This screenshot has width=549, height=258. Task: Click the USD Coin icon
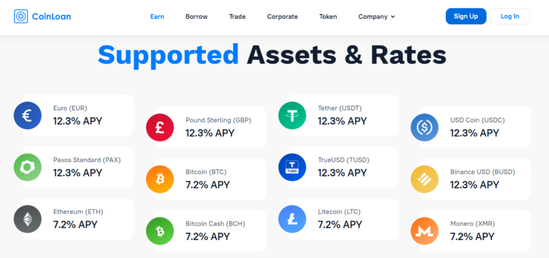click(x=425, y=127)
